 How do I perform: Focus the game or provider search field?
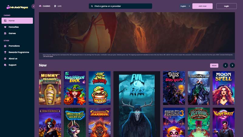122,6
